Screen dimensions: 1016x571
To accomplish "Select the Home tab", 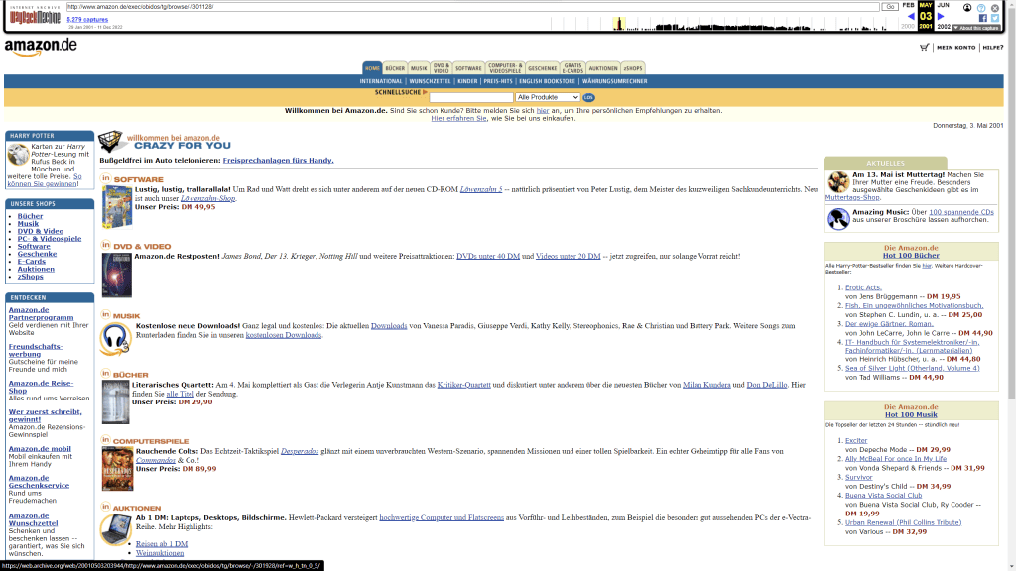I will [372, 68].
